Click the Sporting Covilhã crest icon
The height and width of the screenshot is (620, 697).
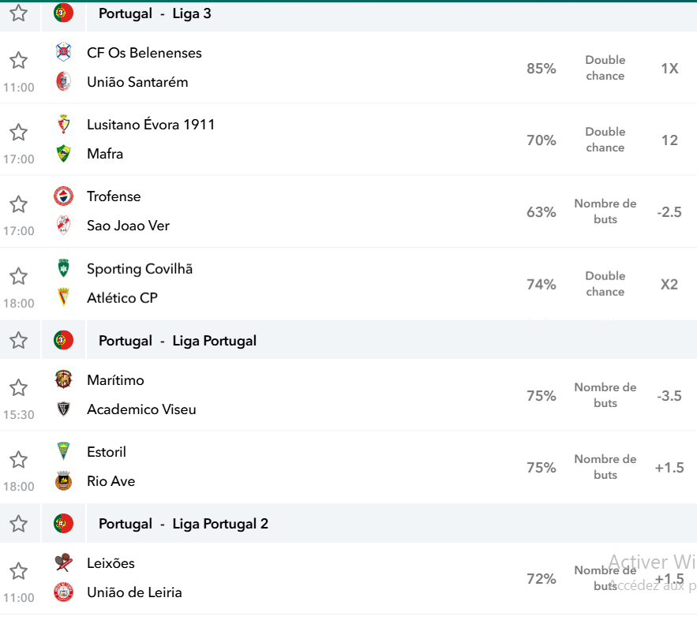[64, 268]
